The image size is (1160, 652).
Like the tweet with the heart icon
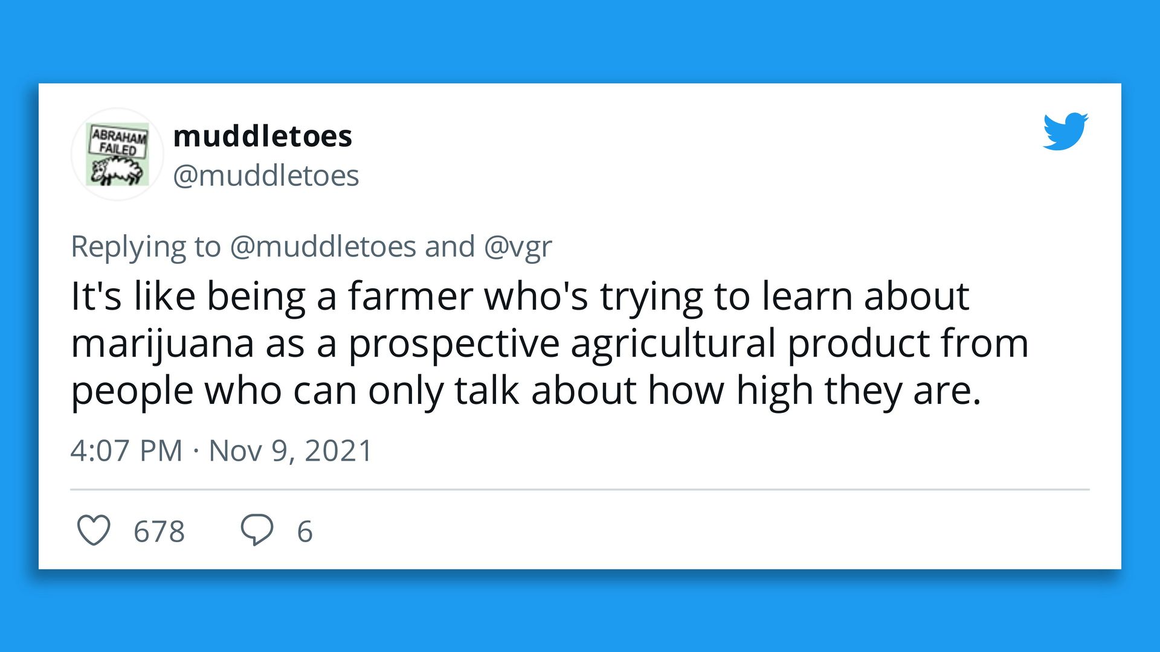pos(94,530)
